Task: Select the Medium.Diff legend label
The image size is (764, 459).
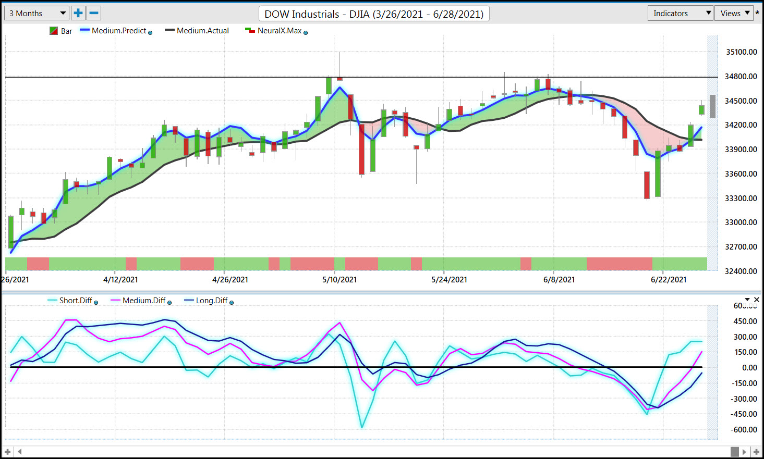Action: click(x=144, y=301)
